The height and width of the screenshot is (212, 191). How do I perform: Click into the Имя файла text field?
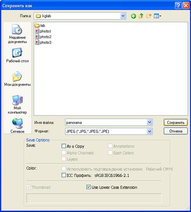(x=106, y=122)
